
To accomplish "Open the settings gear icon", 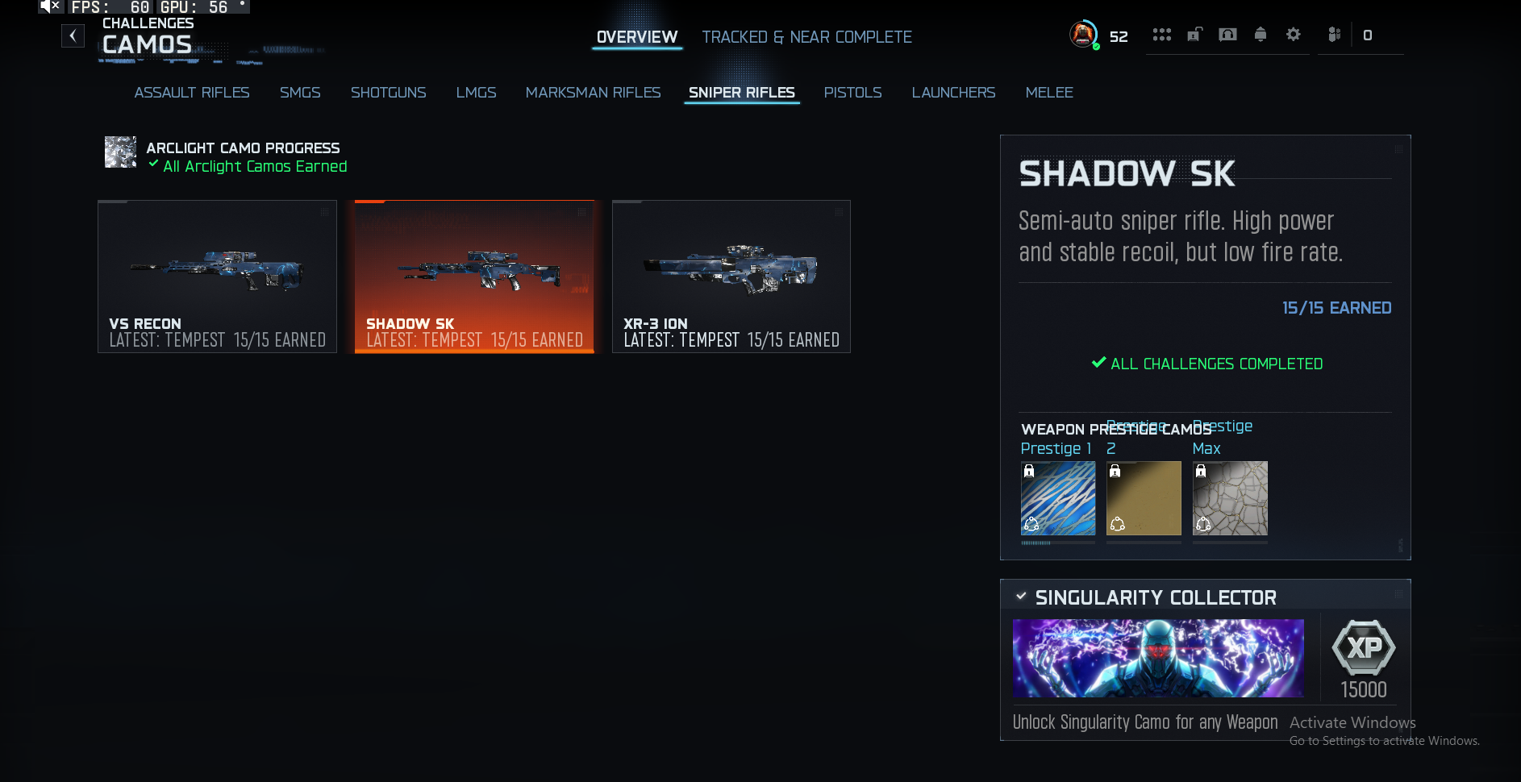I will (x=1294, y=35).
